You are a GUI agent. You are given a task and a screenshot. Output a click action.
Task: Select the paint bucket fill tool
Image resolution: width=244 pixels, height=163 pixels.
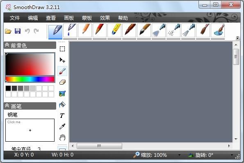pyautogui.click(x=62, y=105)
